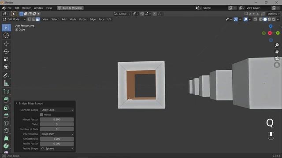Switch to material preview shading

pyautogui.click(x=269, y=19)
